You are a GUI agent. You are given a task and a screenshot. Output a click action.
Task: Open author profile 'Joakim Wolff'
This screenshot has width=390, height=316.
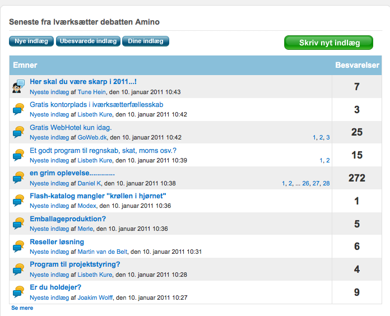pos(95,298)
